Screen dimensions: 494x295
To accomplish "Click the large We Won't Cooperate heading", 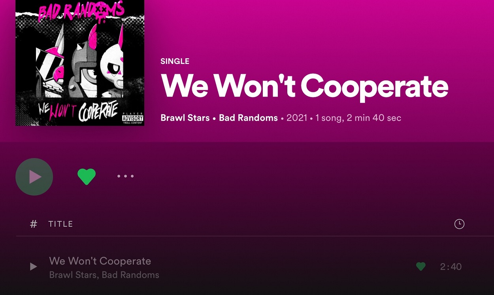I will (x=304, y=86).
